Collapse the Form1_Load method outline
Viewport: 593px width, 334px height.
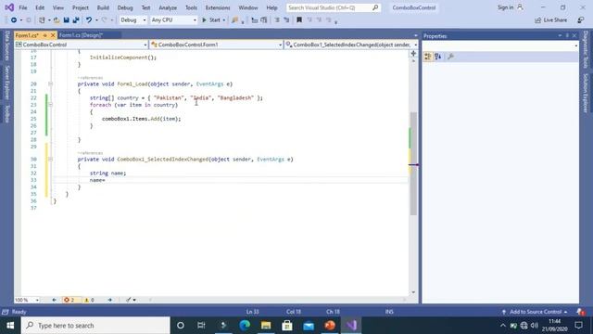pyautogui.click(x=50, y=84)
